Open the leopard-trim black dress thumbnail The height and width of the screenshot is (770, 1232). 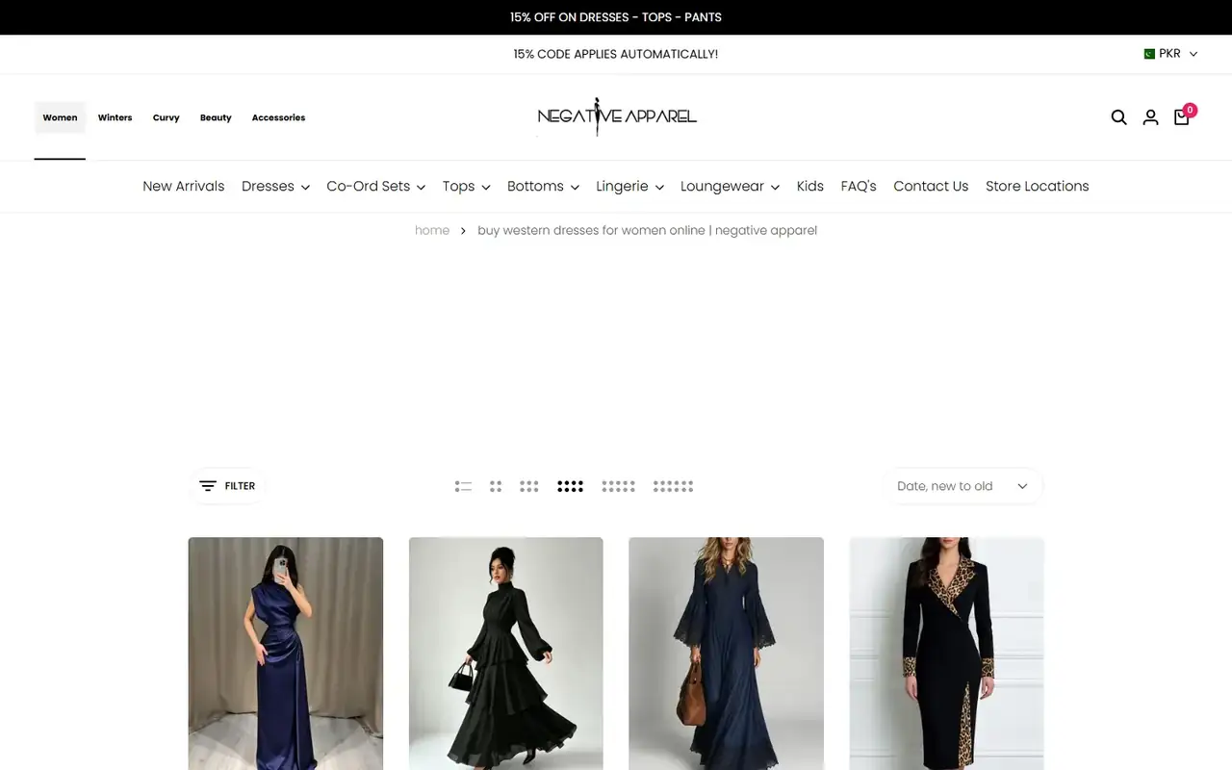tap(946, 654)
